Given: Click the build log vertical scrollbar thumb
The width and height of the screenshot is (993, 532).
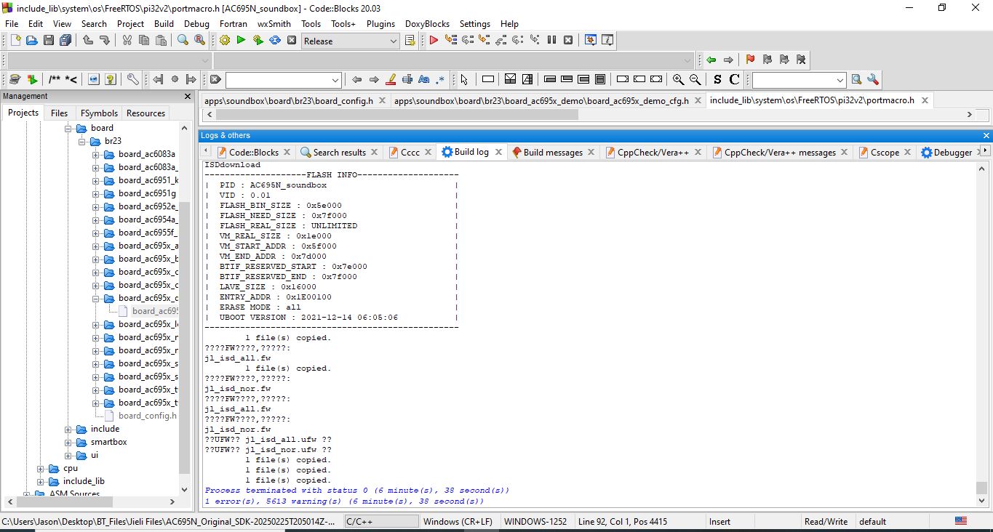Looking at the screenshot, I should [981, 487].
